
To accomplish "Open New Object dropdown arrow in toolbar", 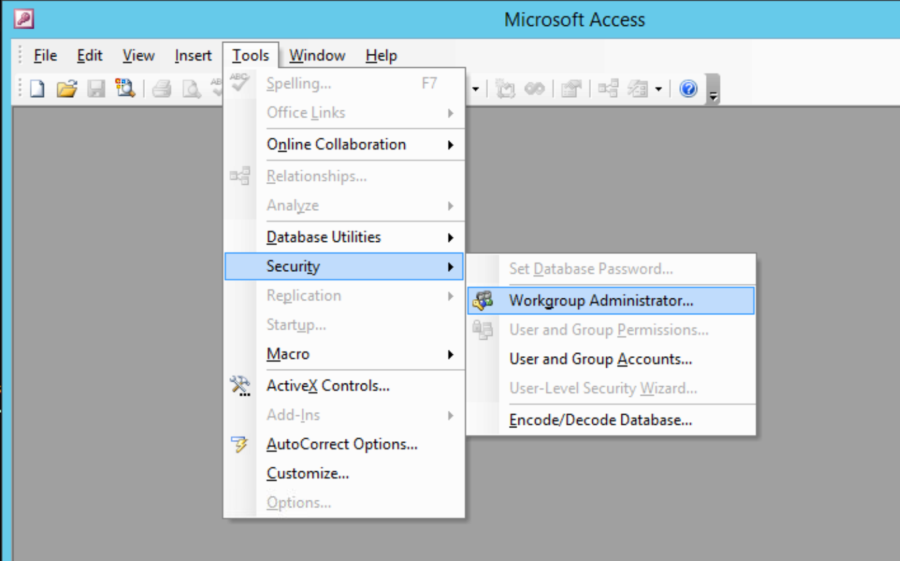I will click(658, 89).
